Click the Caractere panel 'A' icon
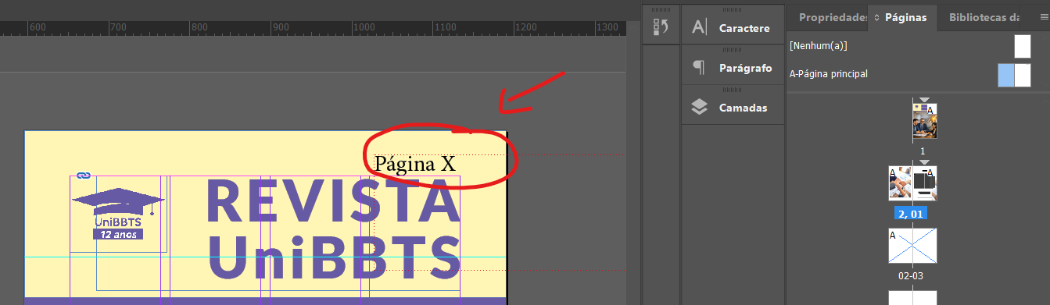The height and width of the screenshot is (305, 1050). pyautogui.click(x=700, y=28)
